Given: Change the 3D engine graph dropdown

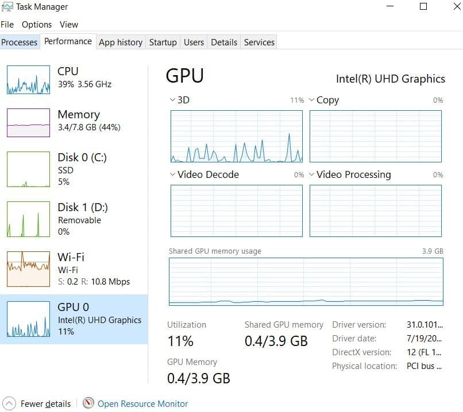Looking at the screenshot, I should point(171,99).
